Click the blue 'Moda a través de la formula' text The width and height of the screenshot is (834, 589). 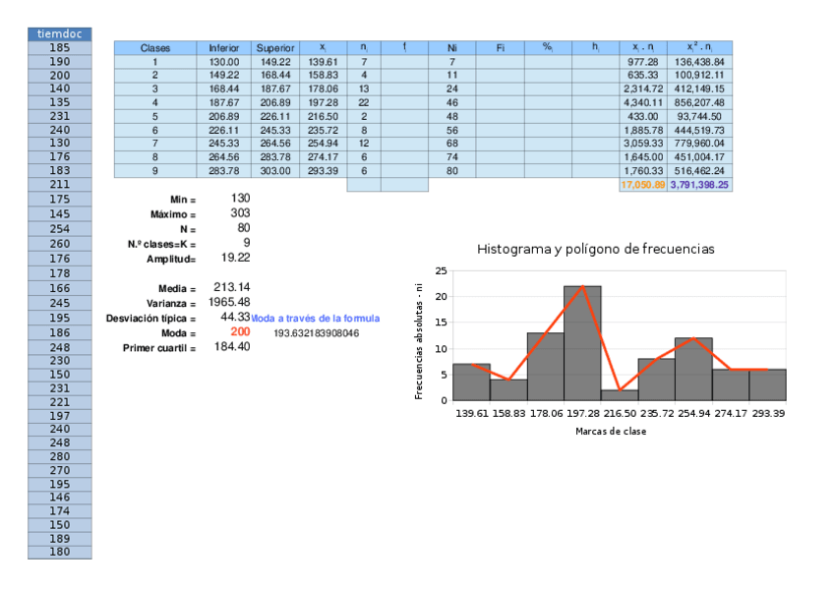coord(316,319)
